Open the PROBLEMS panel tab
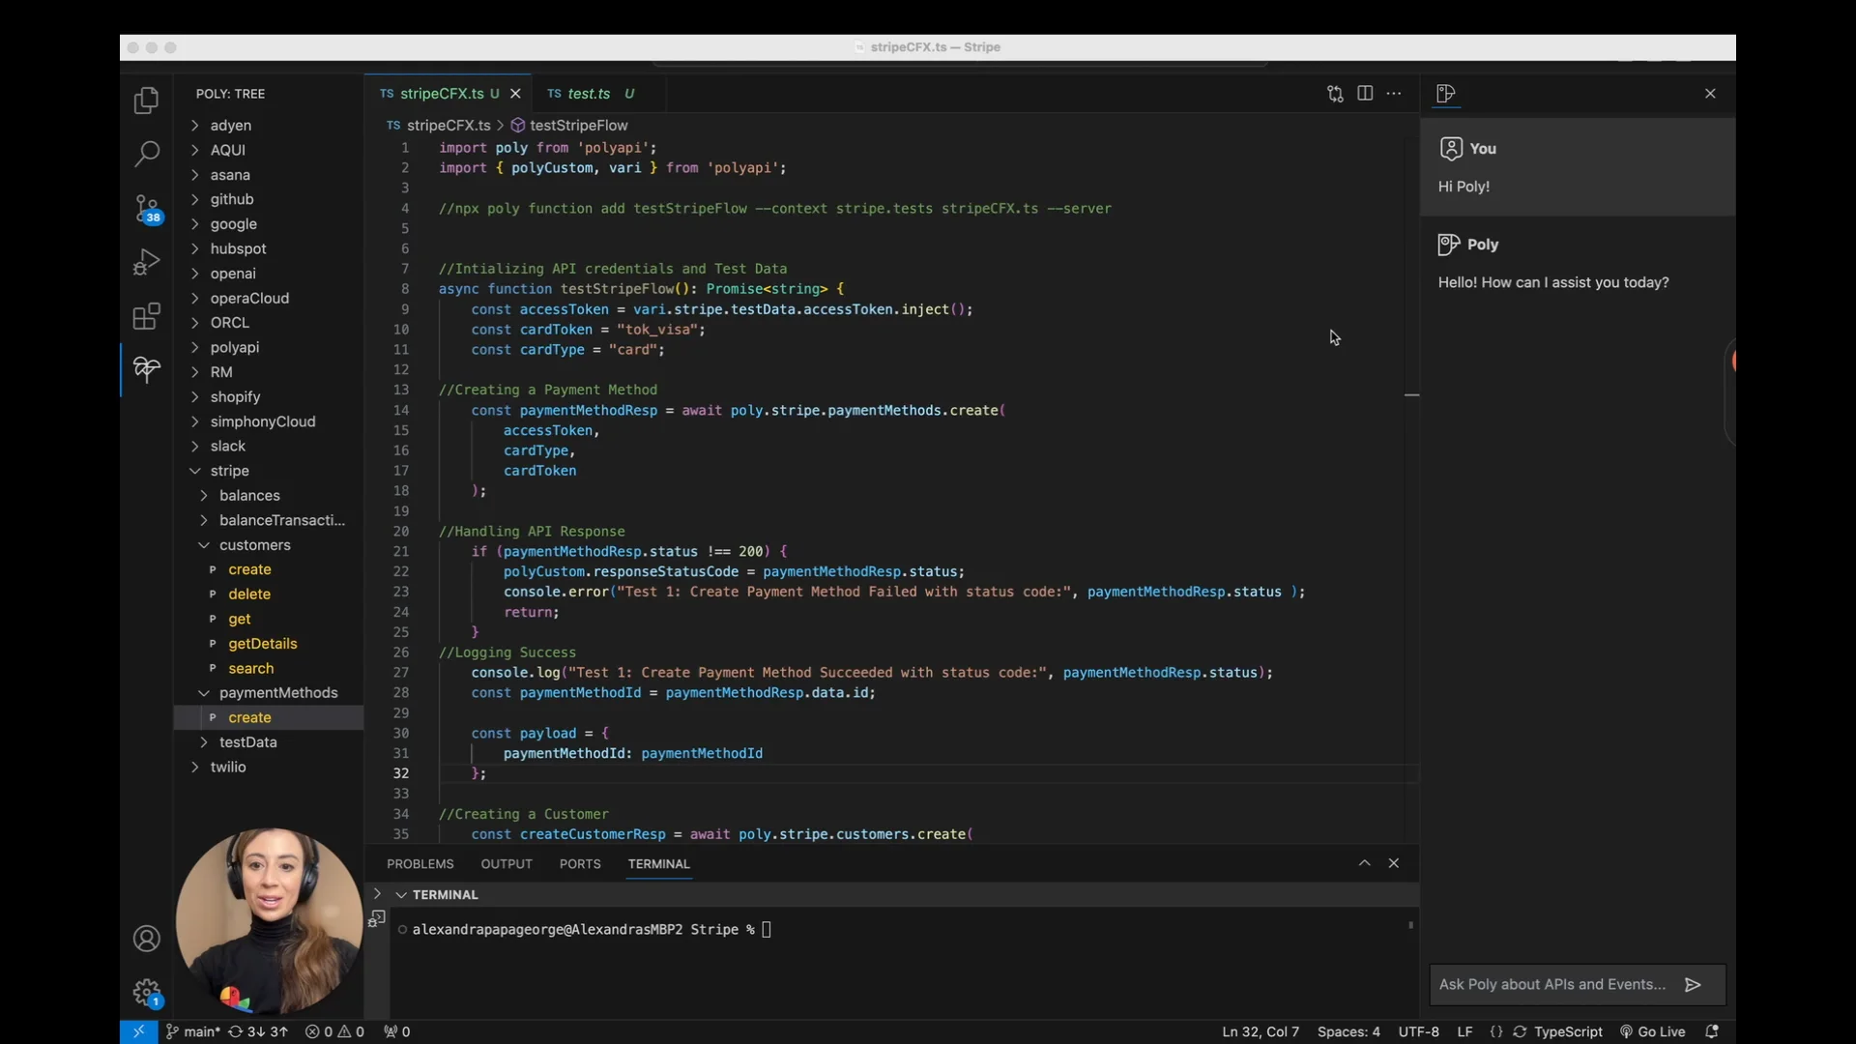Screen dimensions: 1856x1044 (420, 864)
